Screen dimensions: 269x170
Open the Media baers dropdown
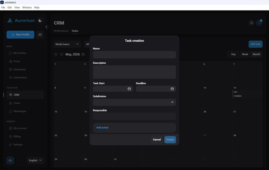[67, 44]
